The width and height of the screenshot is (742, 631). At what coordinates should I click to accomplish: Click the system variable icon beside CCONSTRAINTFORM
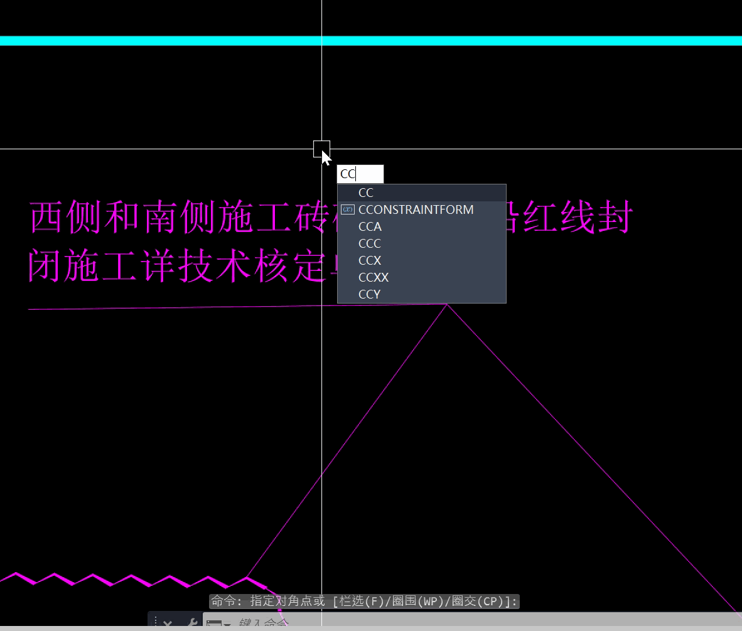348,209
